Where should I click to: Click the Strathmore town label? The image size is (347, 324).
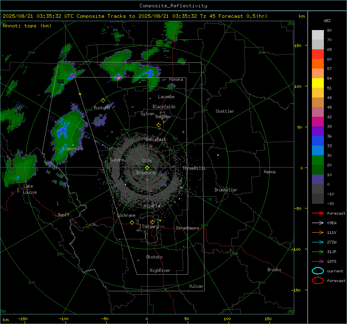(187, 228)
